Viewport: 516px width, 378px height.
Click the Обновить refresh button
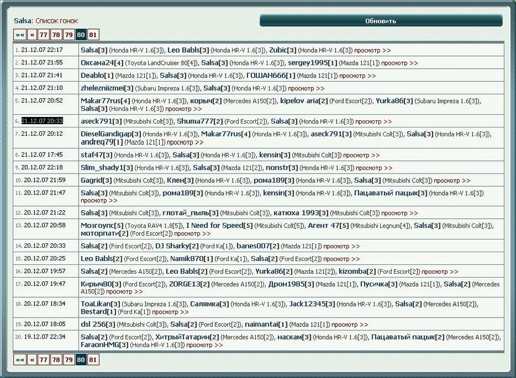381,21
